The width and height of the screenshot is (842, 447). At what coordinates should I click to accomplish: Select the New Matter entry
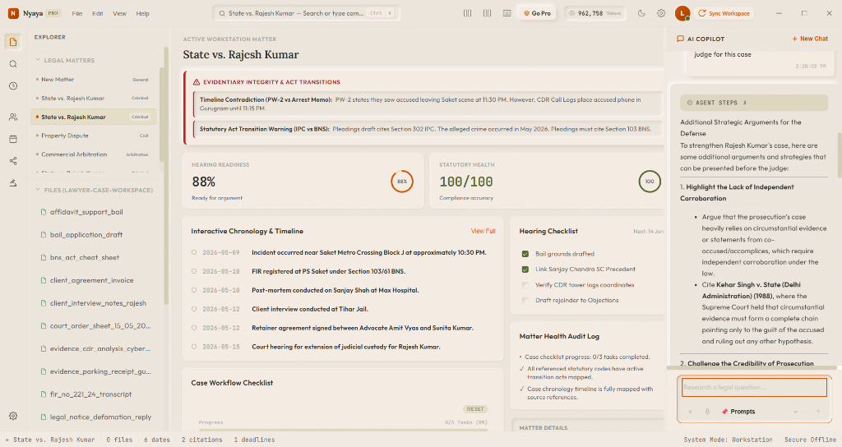[x=94, y=80]
